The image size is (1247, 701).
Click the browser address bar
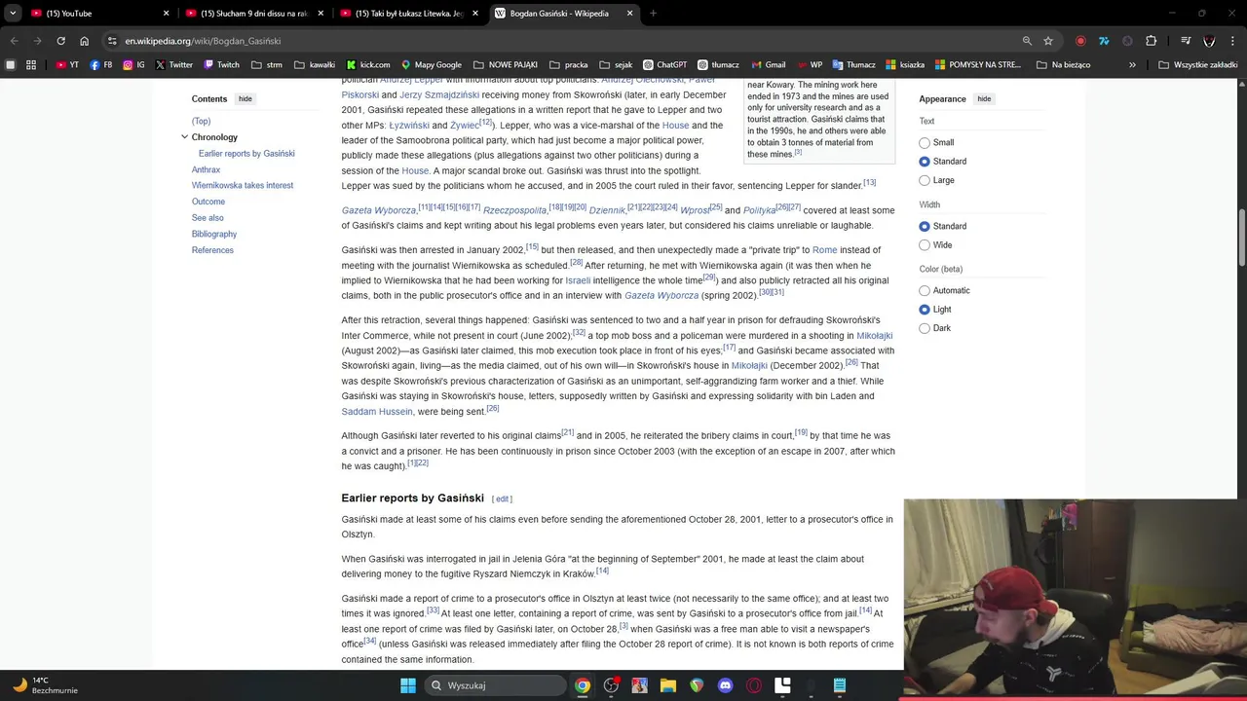[565, 41]
